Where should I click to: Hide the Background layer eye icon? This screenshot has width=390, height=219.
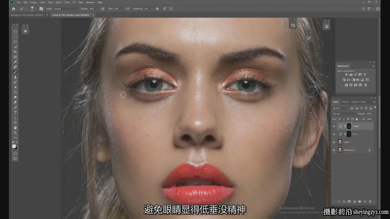coord(334,150)
